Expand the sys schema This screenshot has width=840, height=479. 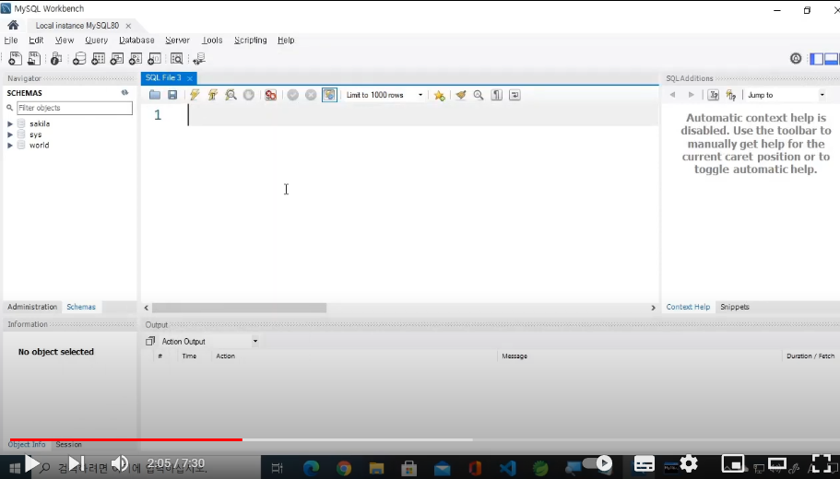pos(10,134)
